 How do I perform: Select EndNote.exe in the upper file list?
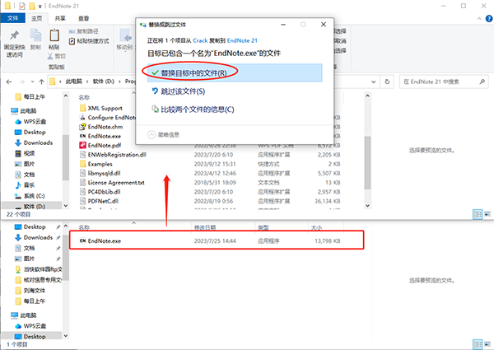(x=100, y=136)
